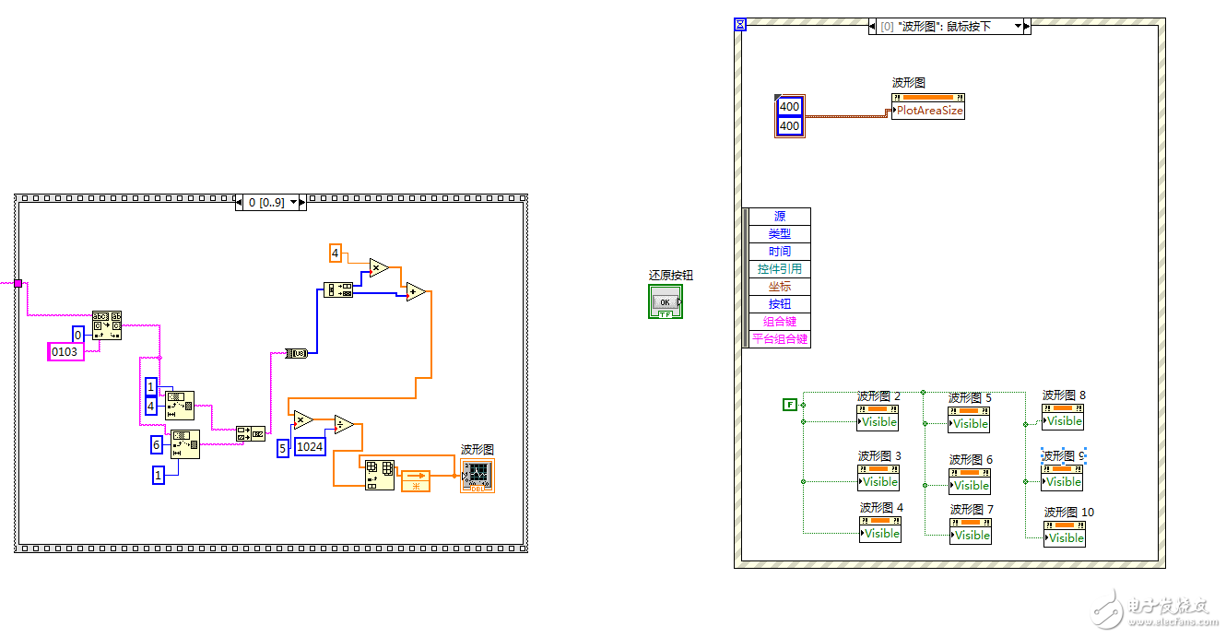The height and width of the screenshot is (637, 1226).
Task: Select the lower Multiply node near constant 5
Action: point(302,420)
